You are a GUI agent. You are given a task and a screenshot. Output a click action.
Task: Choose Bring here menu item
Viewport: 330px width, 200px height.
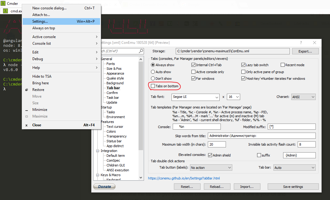coord(61,83)
